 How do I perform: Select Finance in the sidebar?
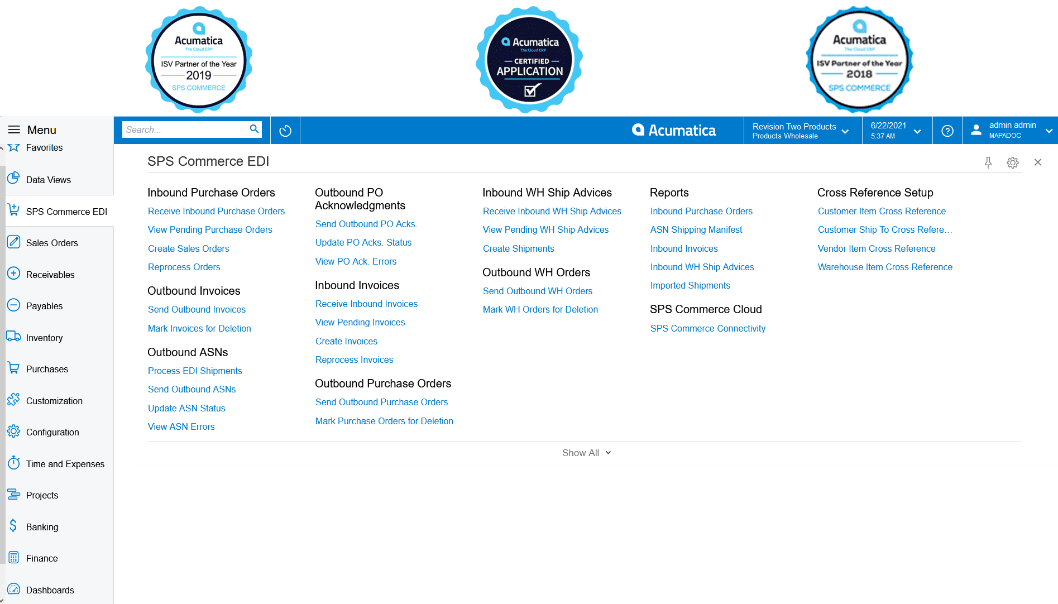point(42,558)
